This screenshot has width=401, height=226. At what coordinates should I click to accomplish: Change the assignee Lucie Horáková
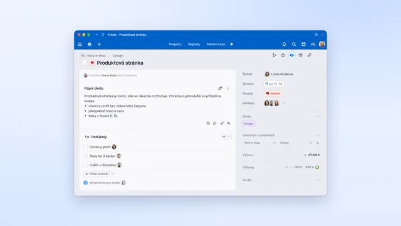click(279, 74)
